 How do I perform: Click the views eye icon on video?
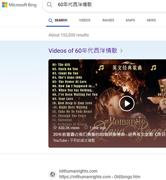[x=55, y=128]
